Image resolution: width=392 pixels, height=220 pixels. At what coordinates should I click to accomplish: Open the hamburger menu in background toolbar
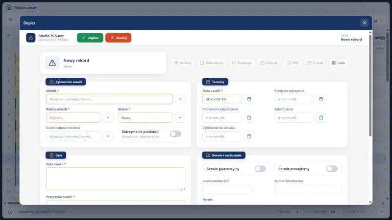[x=10, y=20]
